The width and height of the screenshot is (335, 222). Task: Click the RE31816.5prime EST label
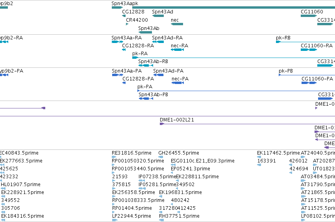pos(131,153)
